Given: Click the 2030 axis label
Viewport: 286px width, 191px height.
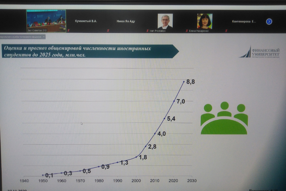Looking at the screenshot, I should pyautogui.click(x=192, y=181).
